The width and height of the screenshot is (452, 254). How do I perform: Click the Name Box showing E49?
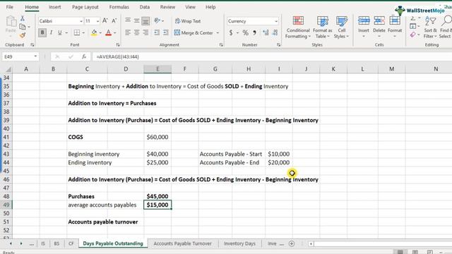(x=20, y=56)
